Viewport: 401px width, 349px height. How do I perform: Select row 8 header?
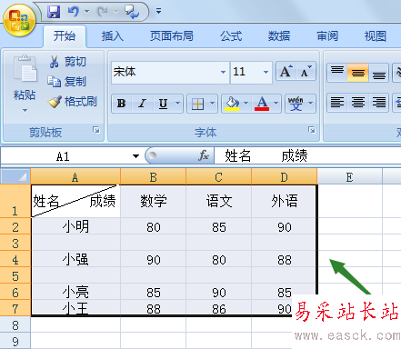[15, 324]
